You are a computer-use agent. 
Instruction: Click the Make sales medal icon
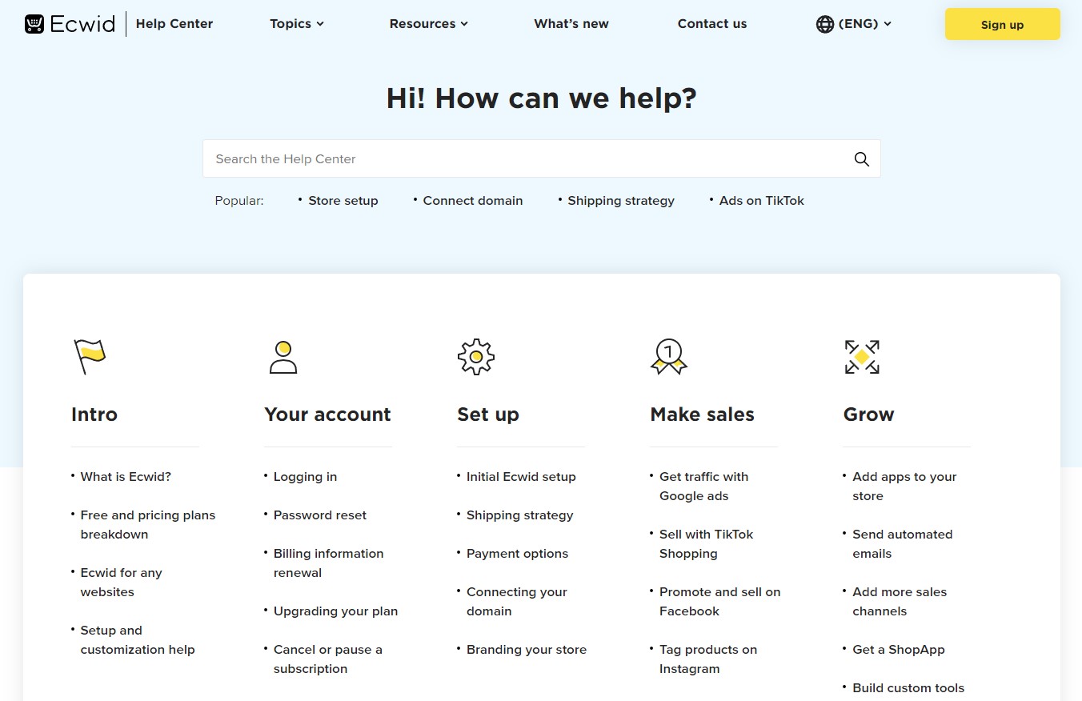point(669,357)
